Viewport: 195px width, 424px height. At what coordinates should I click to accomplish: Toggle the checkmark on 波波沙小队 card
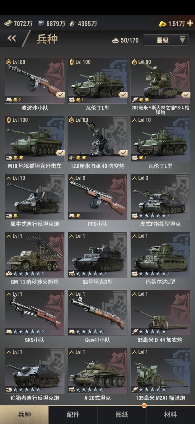[x=60, y=95]
